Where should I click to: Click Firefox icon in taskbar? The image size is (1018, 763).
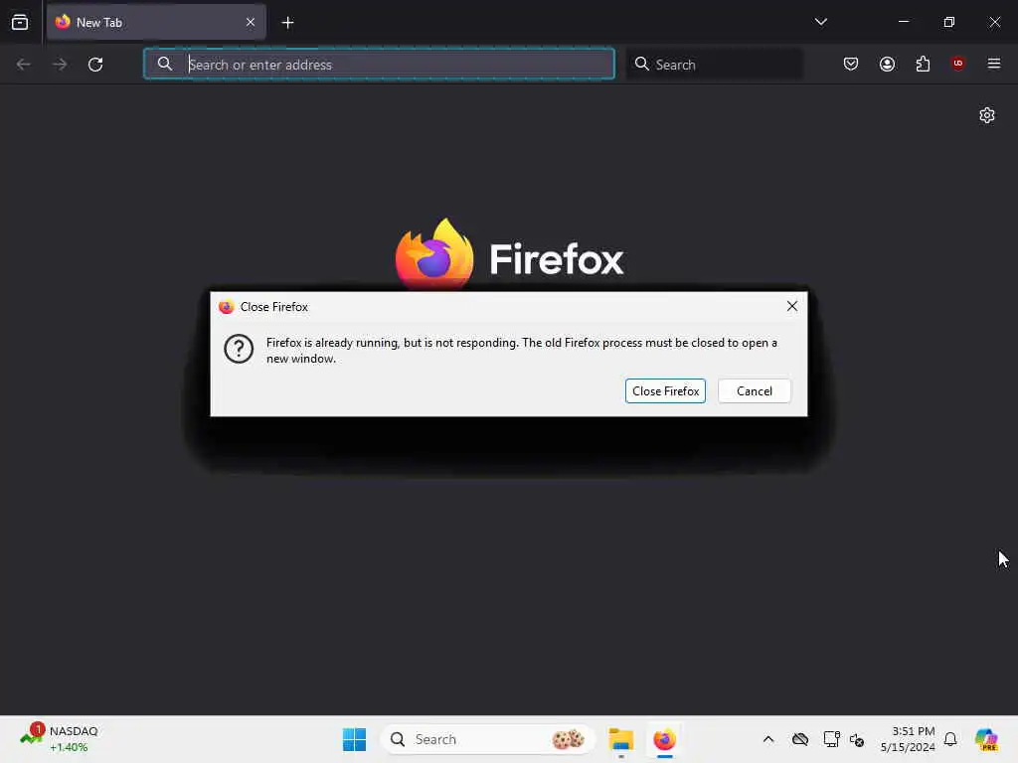click(664, 739)
